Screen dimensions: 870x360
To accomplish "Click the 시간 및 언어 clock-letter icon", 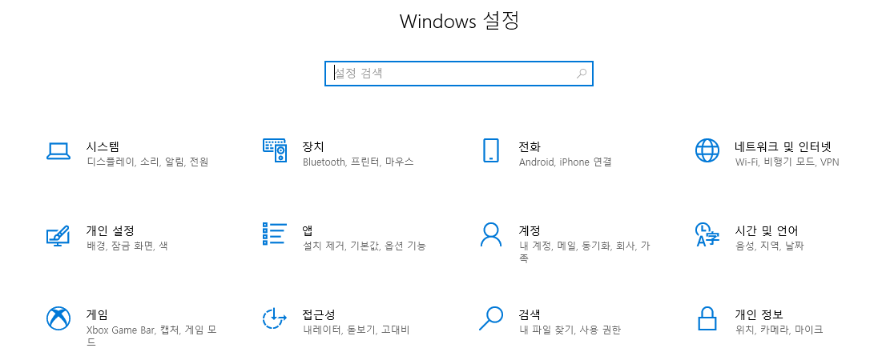I will point(707,235).
